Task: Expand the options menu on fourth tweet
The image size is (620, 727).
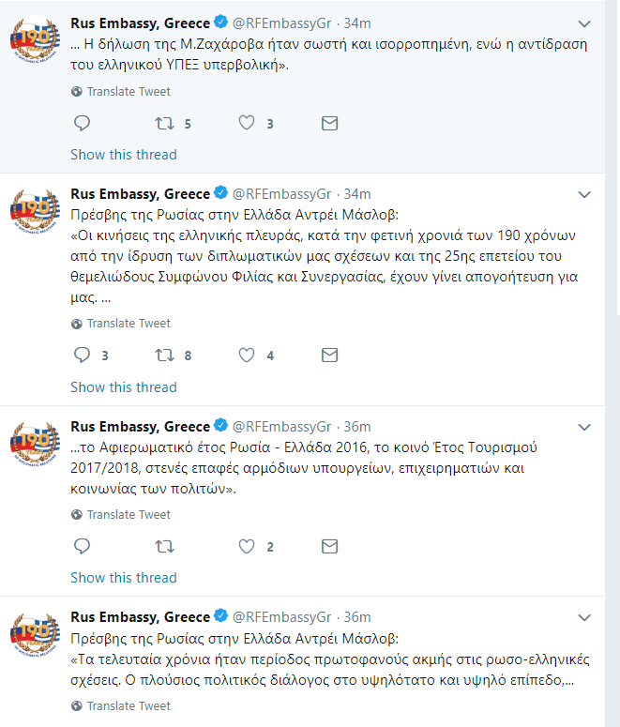Action: click(x=584, y=617)
